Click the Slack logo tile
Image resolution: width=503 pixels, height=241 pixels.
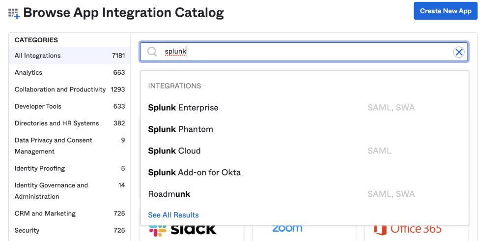coord(183,229)
